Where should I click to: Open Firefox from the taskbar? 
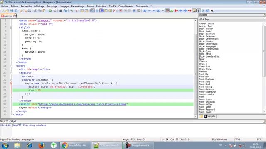point(41,145)
